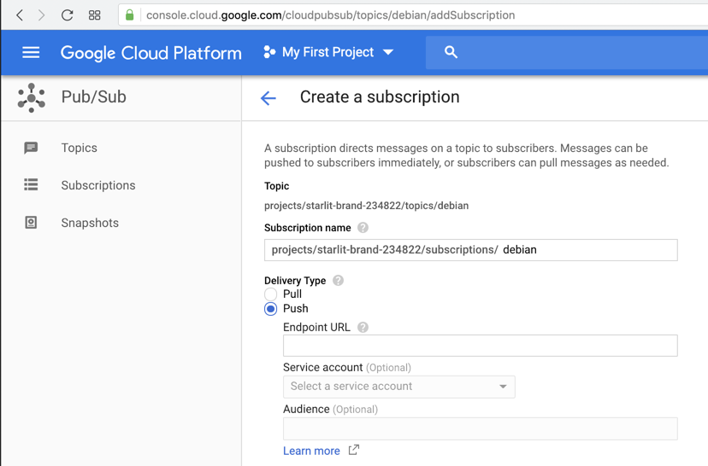Click help icon next to Endpoint URL
The image size is (708, 466).
tap(363, 328)
